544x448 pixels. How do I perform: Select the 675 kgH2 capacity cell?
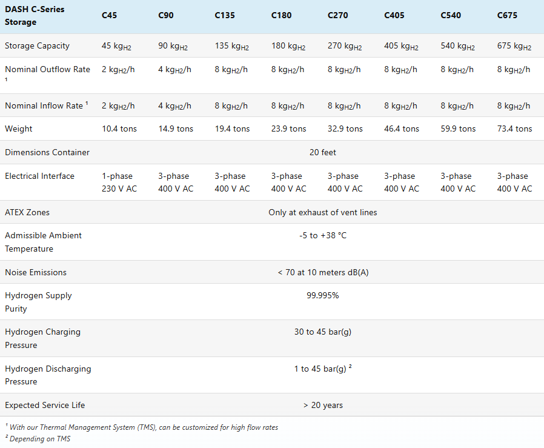click(514, 46)
